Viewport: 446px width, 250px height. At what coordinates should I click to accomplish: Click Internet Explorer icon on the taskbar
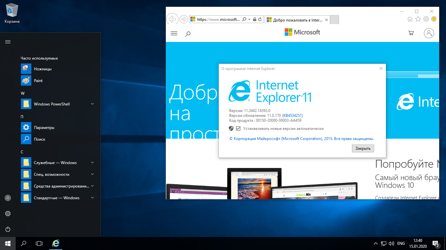pyautogui.click(x=56, y=243)
